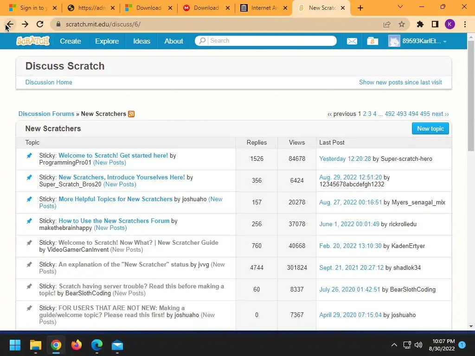Open the New Scratchers RSS feed icon
This screenshot has height=356, width=475.
coord(131,114)
